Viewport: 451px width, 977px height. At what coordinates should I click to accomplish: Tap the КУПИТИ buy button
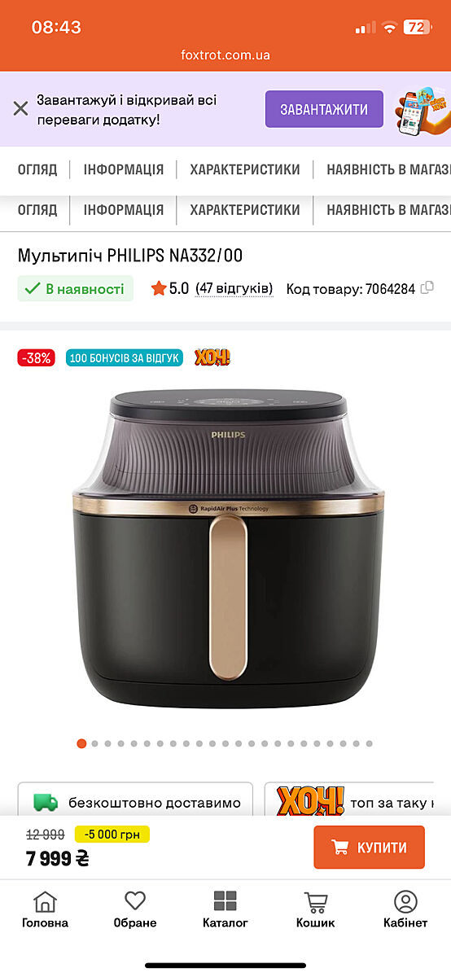tap(370, 848)
